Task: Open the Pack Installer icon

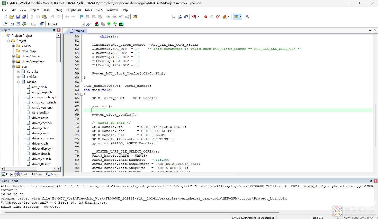Action: coord(121,24)
